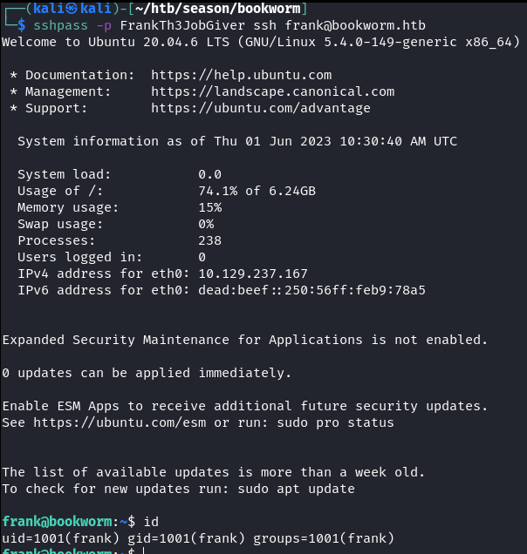Open the landscape.canonical.com management link
The image size is (527, 554).
(x=272, y=91)
